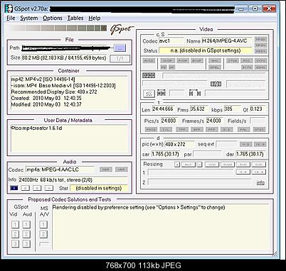Click the Len value 24:44.666
This screenshot has height=271, width=286.
coord(163,109)
